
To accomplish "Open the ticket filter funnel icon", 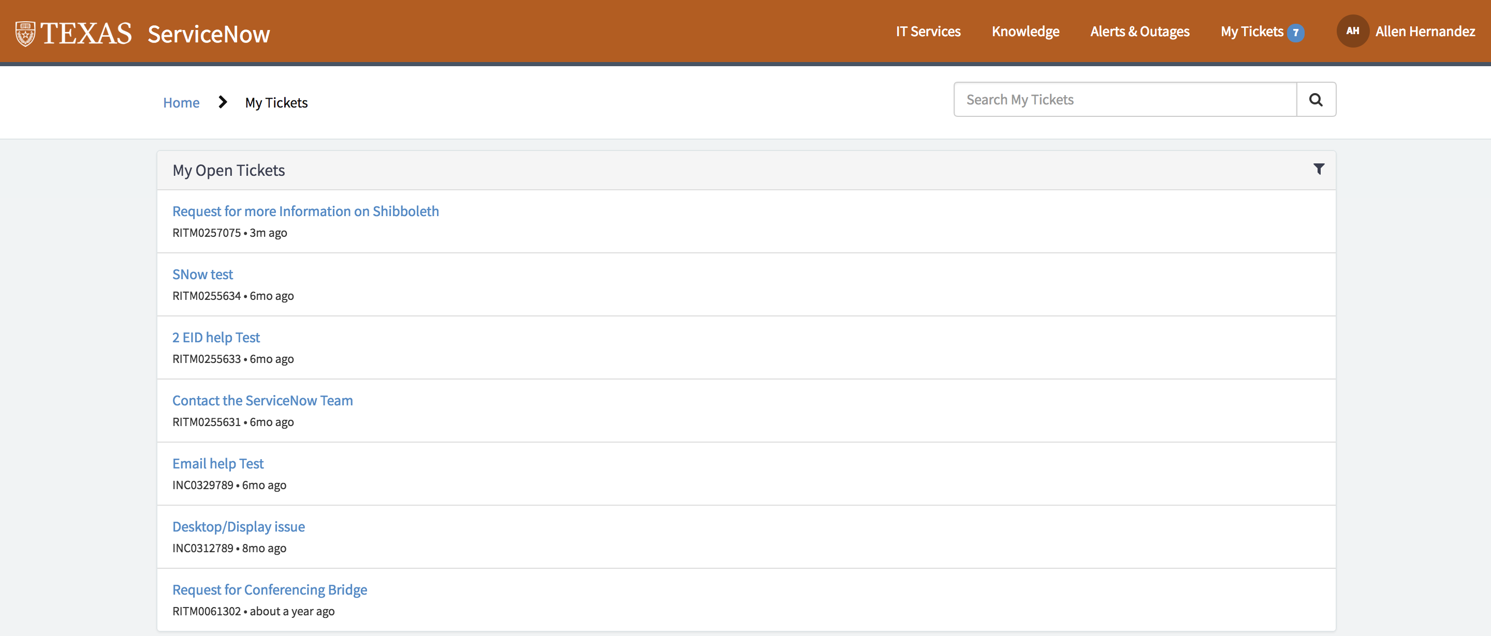I will coord(1319,169).
